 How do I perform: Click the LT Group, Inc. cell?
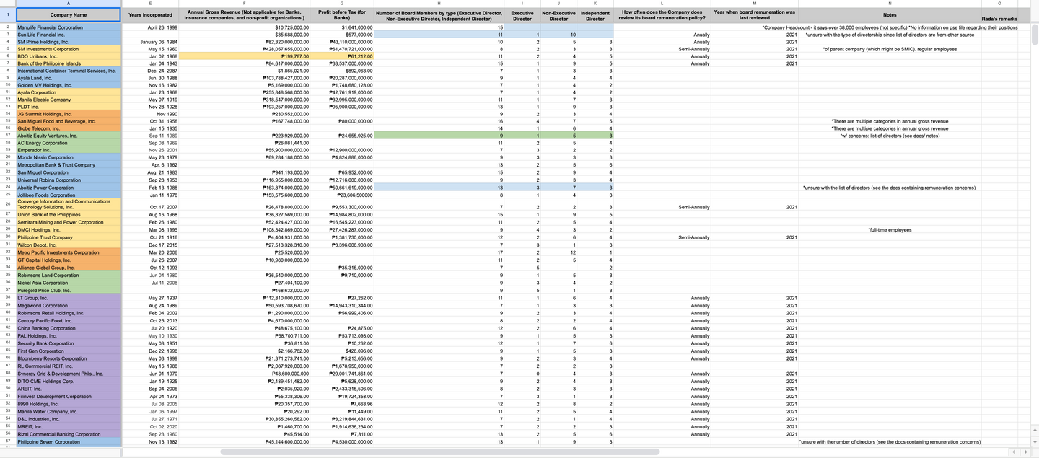[x=68, y=298]
